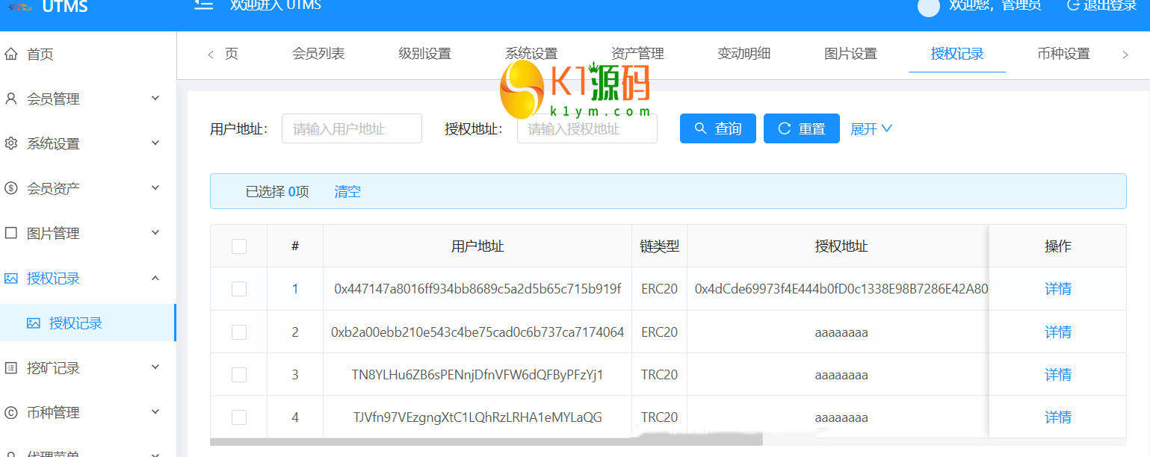Click the 重置 reset button
1150x457 pixels.
click(802, 128)
